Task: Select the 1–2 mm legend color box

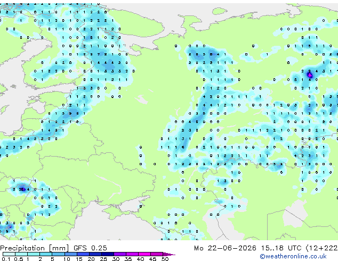Action: click(x=34, y=254)
